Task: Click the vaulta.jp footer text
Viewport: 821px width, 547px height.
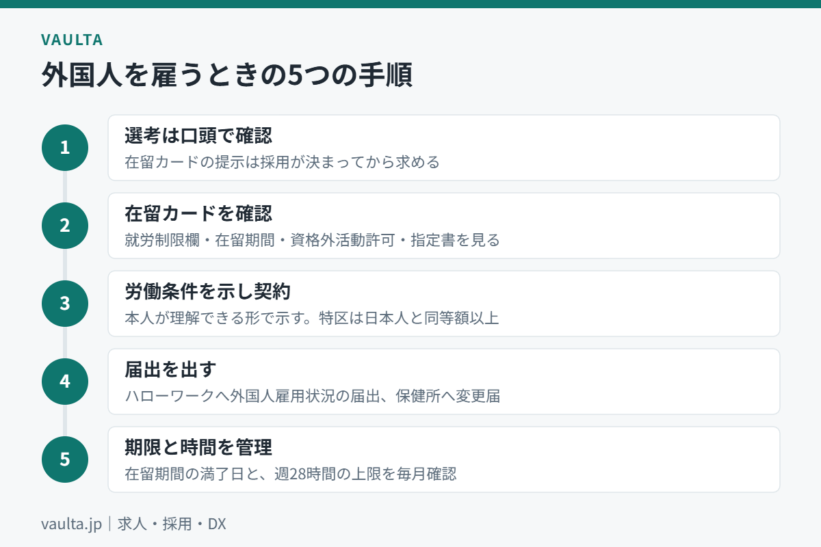Action: coord(71,524)
